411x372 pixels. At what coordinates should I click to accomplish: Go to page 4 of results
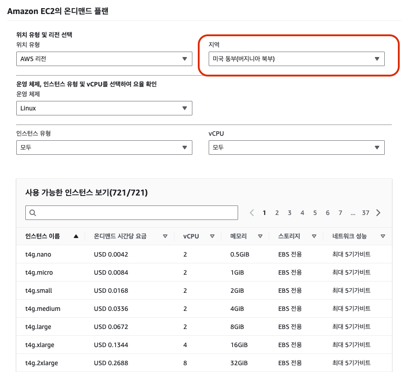point(302,213)
